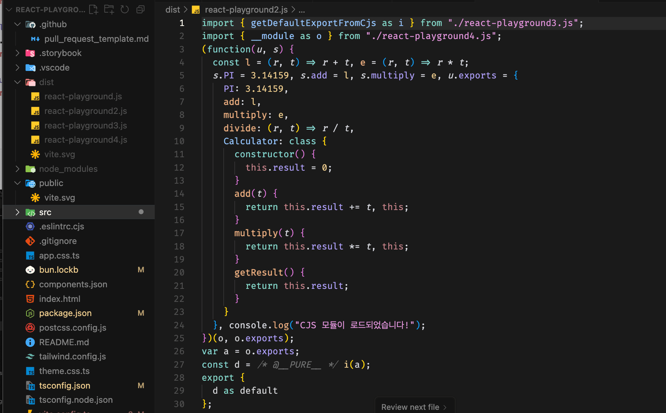This screenshot has width=666, height=413.
Task: Open README.md from the file tree
Action: click(64, 342)
